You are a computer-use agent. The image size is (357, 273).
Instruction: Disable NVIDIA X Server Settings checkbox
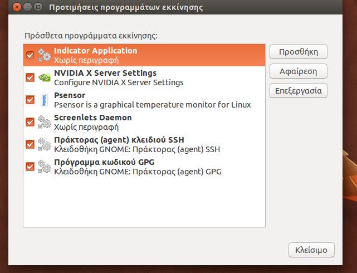(30, 77)
